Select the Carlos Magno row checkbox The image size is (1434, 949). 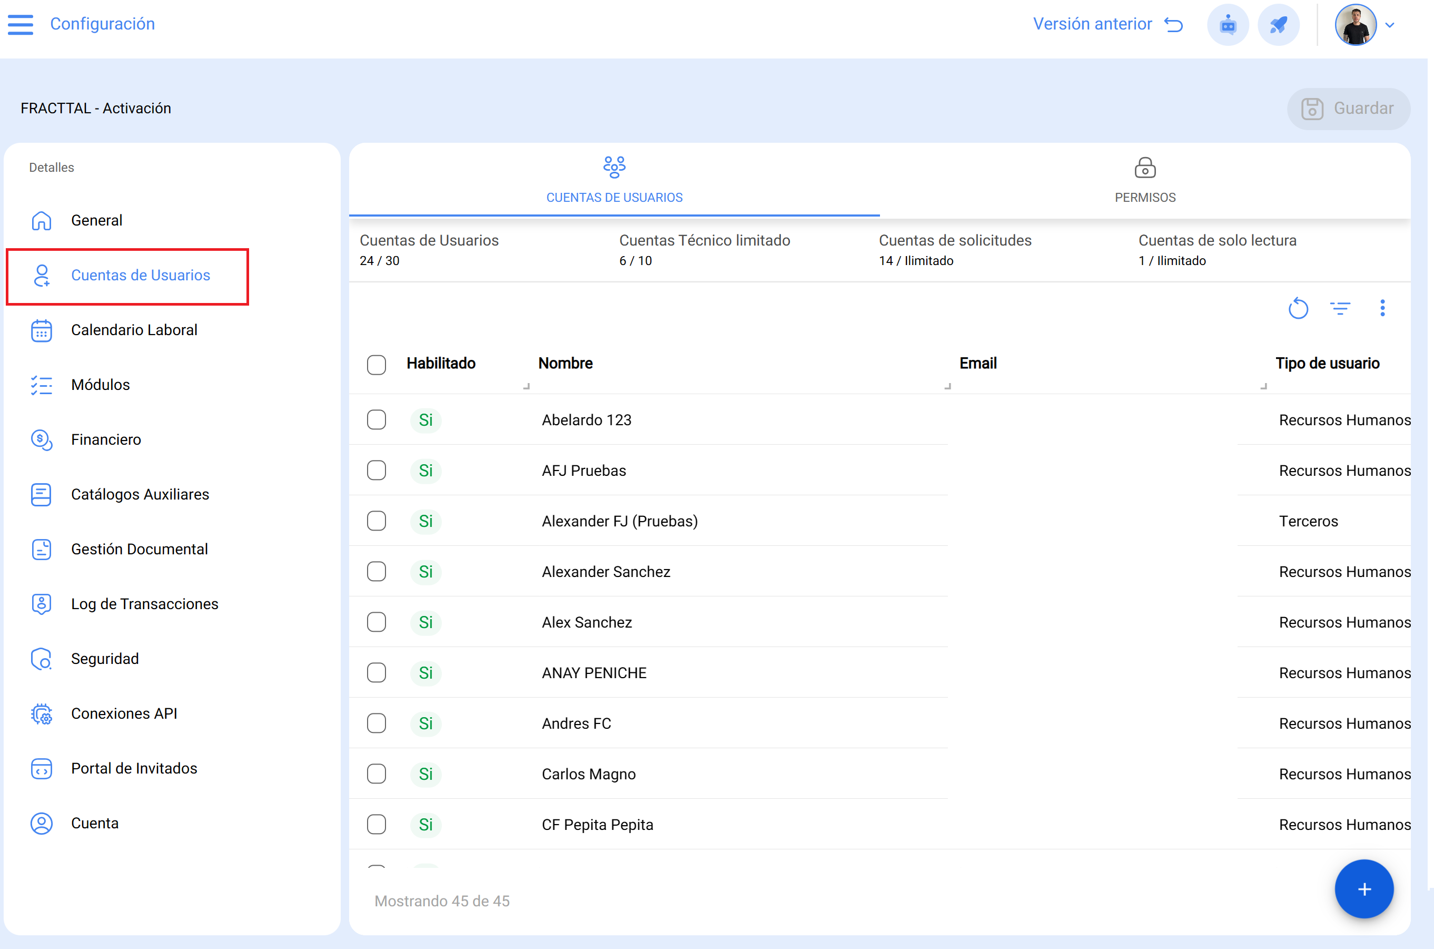[x=376, y=774]
